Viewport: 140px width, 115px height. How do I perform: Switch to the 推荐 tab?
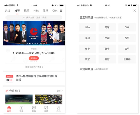tap(17, 11)
